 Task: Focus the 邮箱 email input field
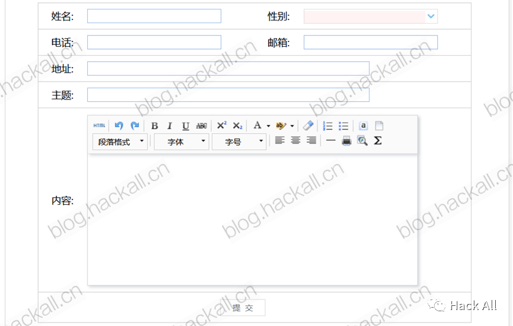[x=371, y=43]
